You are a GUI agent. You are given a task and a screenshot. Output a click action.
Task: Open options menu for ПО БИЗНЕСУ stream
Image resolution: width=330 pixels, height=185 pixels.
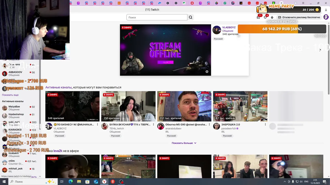tap(97, 125)
